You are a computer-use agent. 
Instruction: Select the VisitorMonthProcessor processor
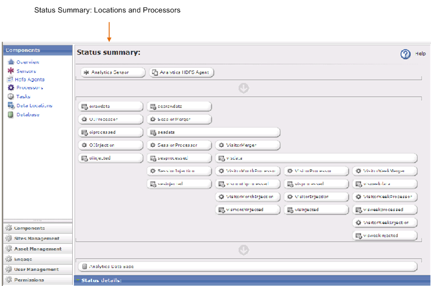pos(248,171)
